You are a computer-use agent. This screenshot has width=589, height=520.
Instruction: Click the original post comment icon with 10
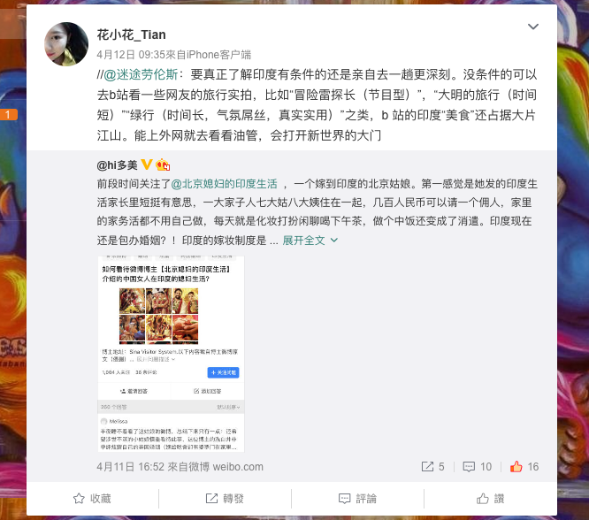pyautogui.click(x=477, y=467)
